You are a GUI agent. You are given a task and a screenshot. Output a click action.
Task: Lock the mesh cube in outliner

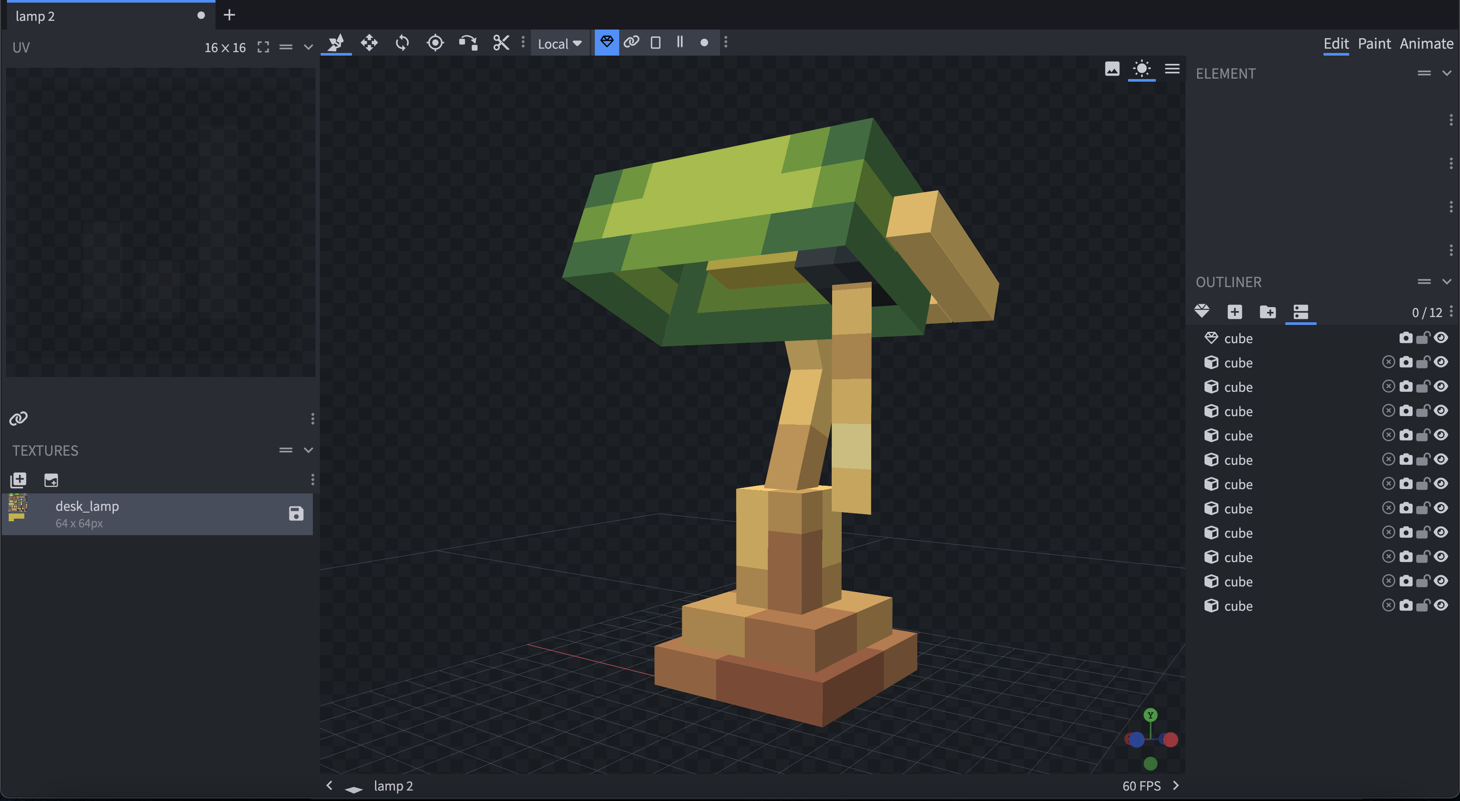(x=1423, y=338)
